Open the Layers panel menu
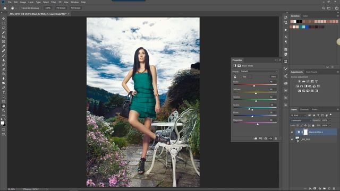 (337, 110)
